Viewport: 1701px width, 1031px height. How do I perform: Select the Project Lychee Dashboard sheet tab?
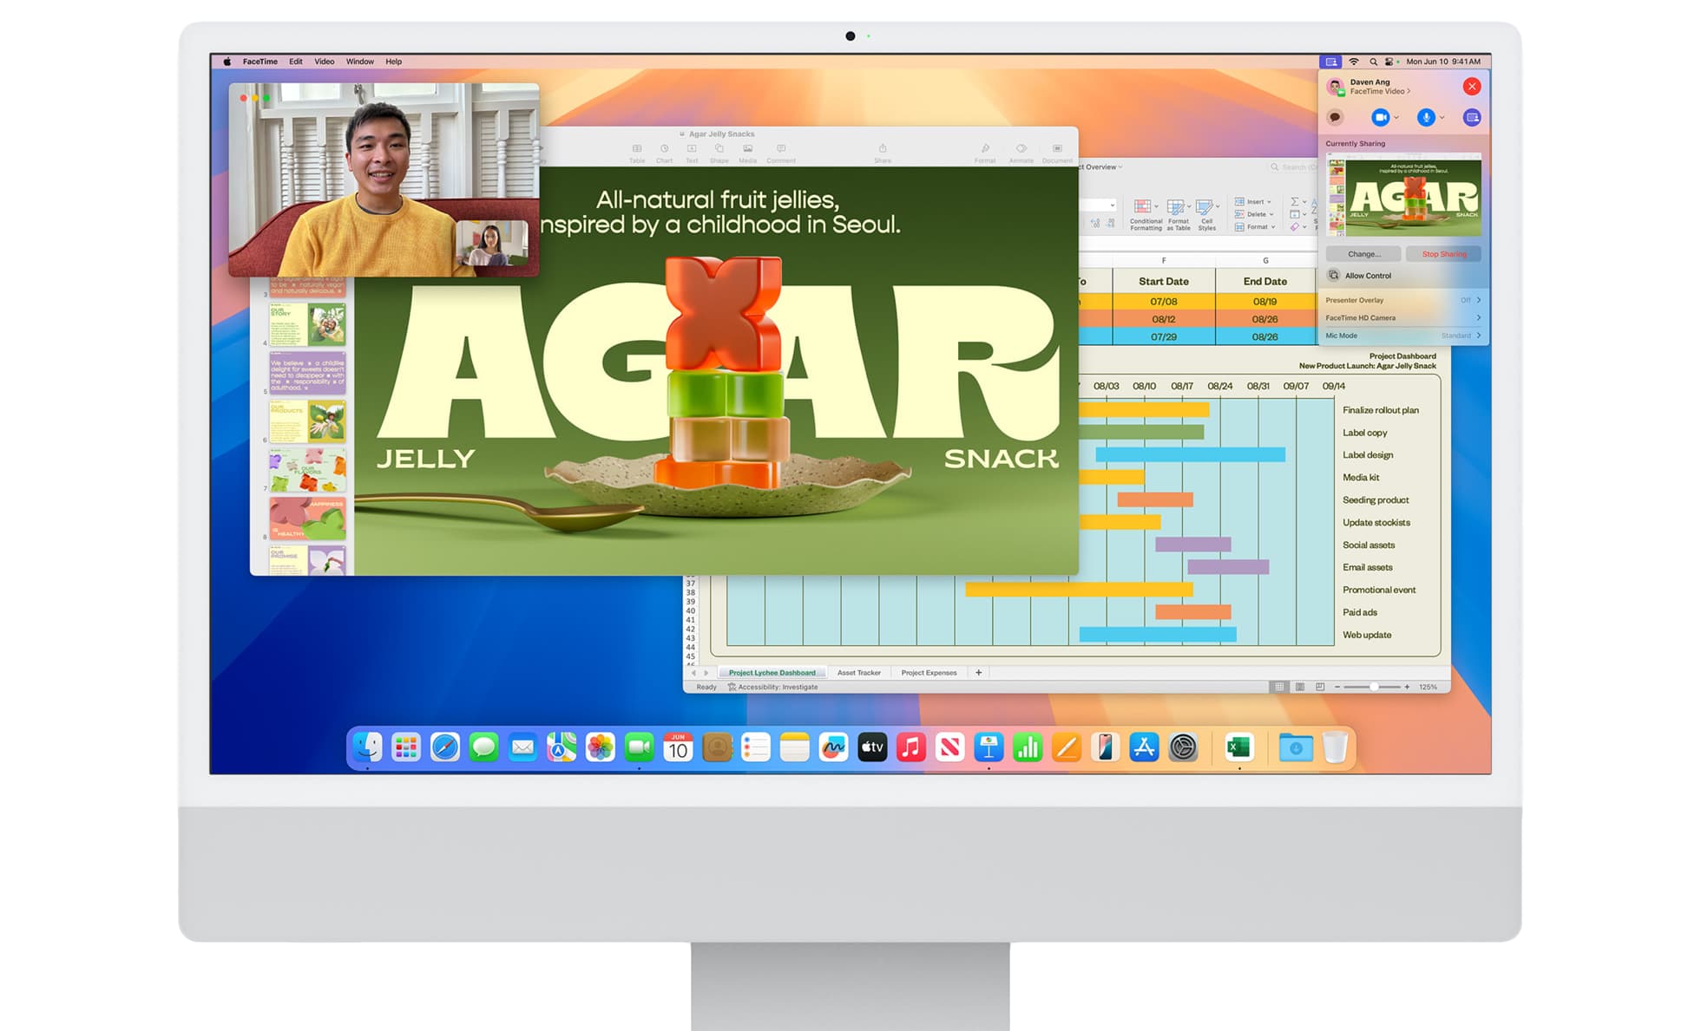point(772,673)
